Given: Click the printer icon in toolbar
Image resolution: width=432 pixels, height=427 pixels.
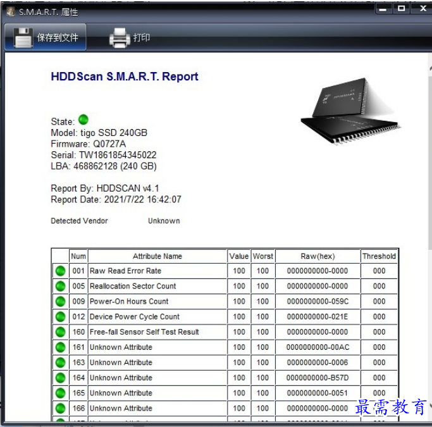Looking at the screenshot, I should pos(120,38).
